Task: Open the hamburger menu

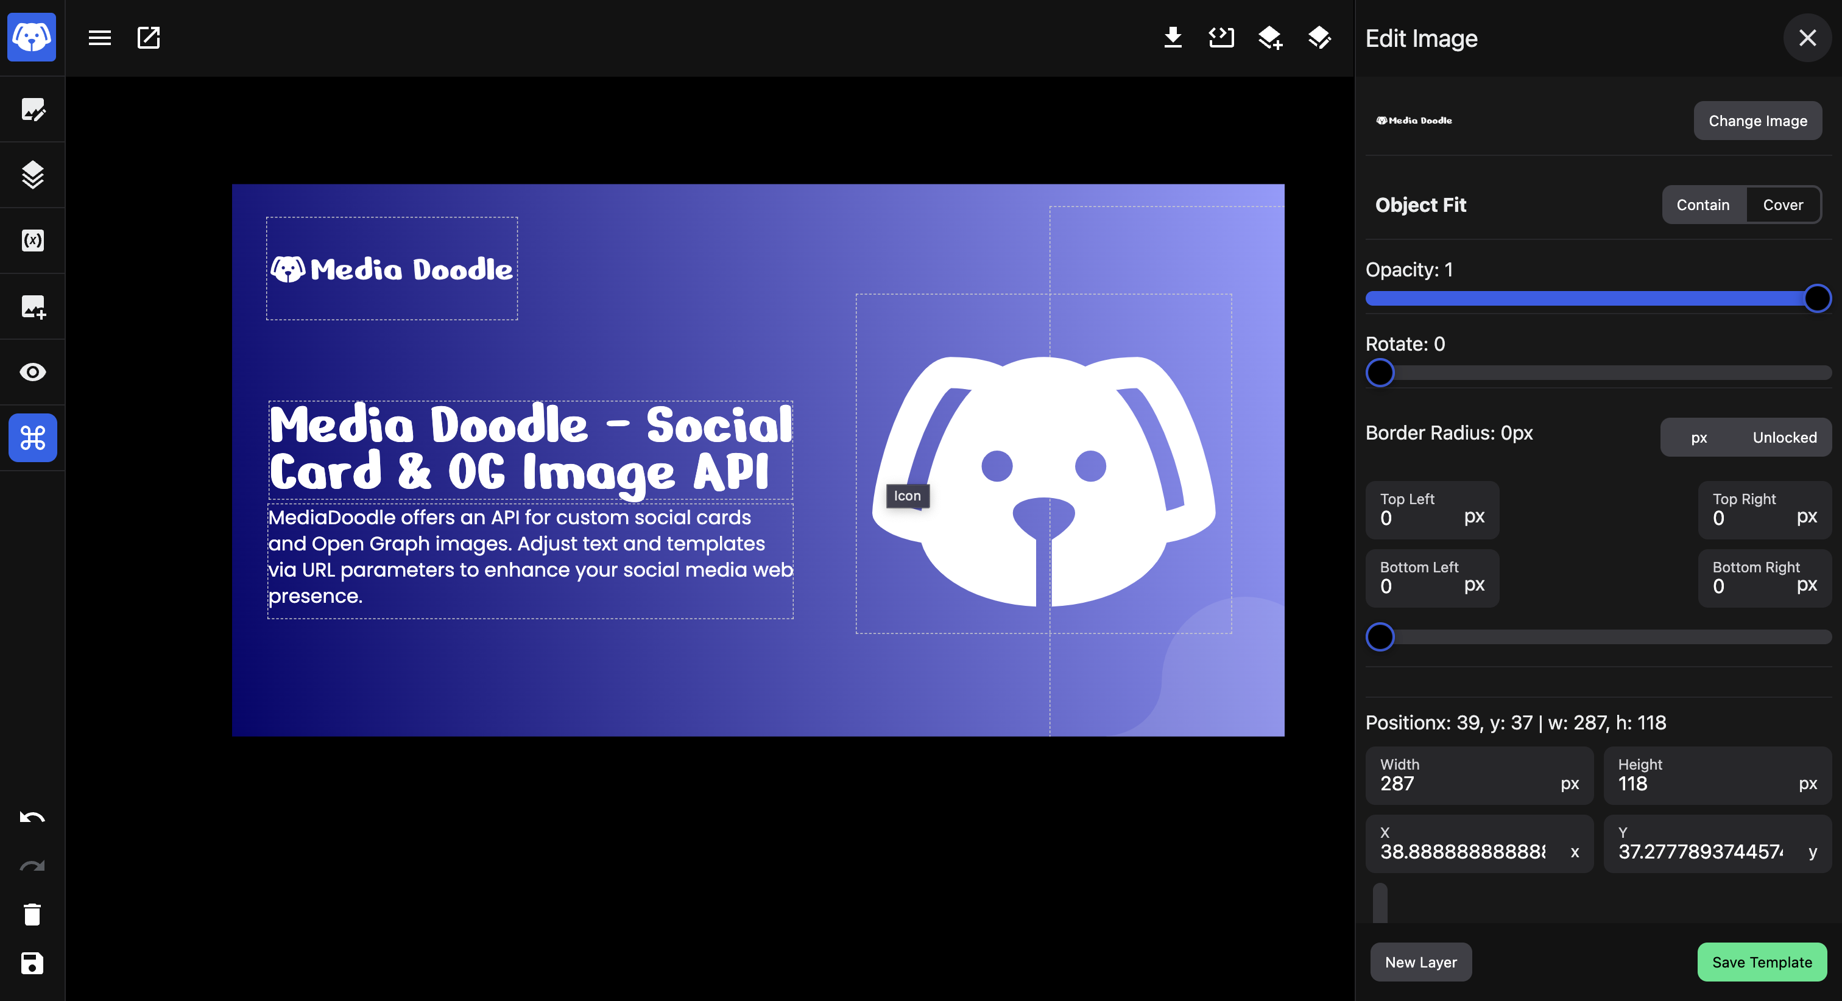Action: 99,38
